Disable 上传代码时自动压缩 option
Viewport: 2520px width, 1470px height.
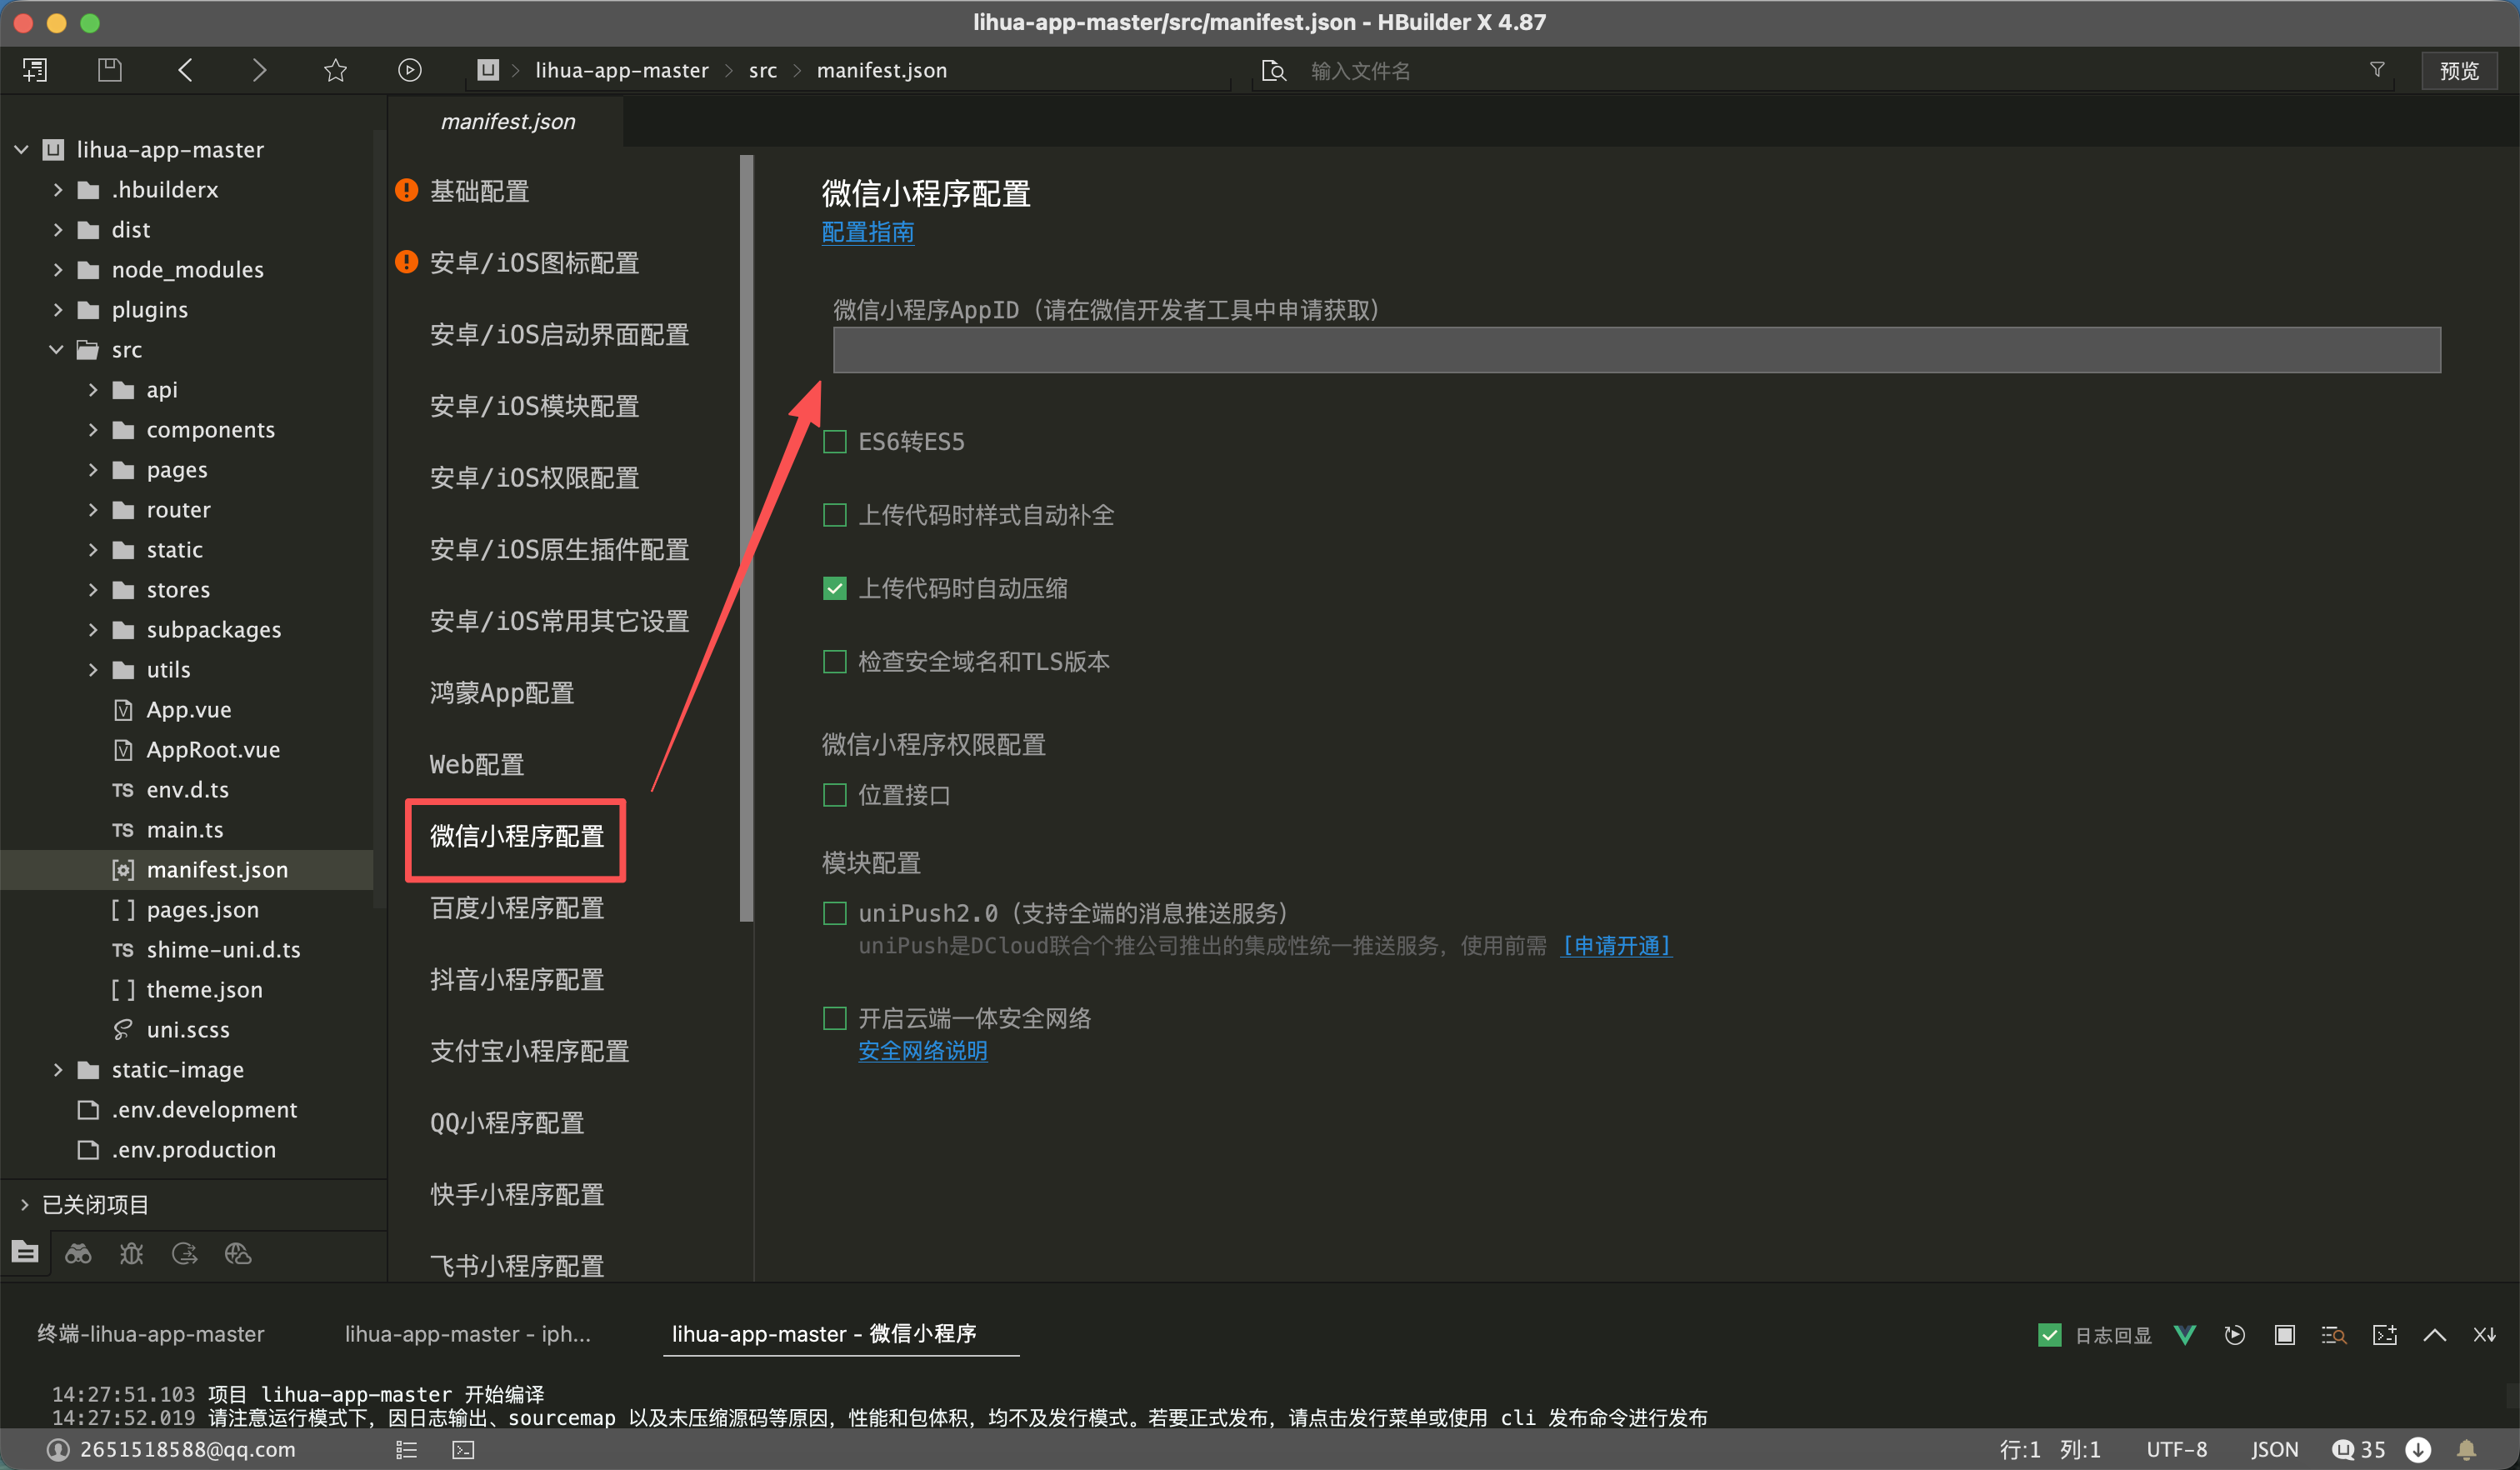[834, 588]
